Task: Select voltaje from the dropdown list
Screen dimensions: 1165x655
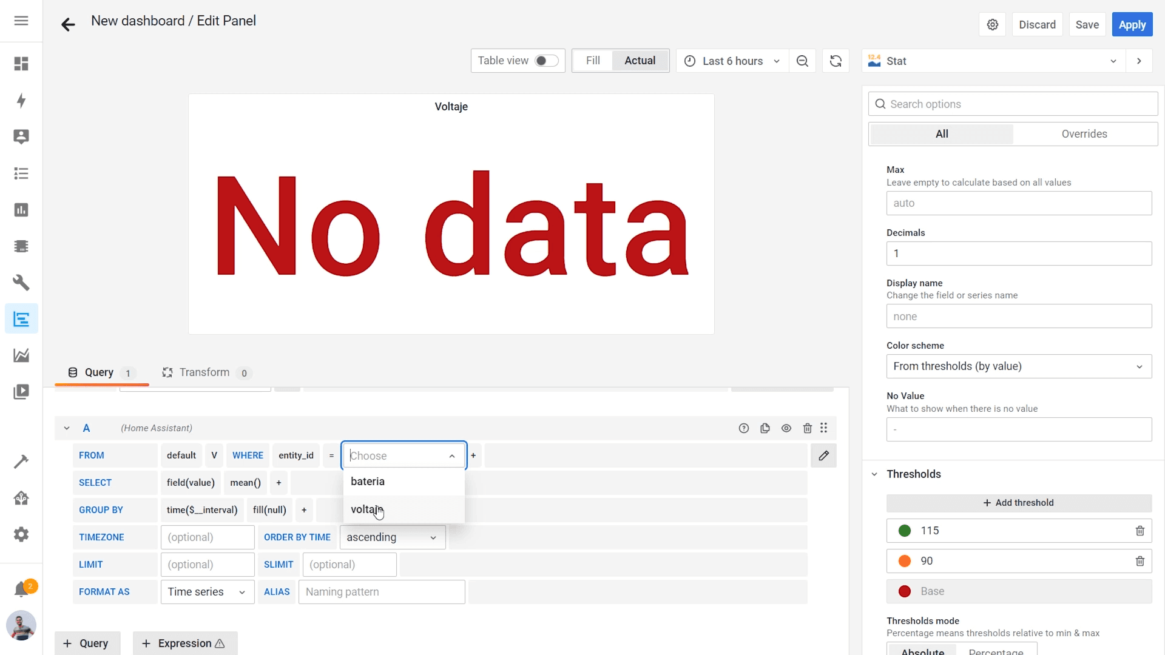Action: coord(366,509)
